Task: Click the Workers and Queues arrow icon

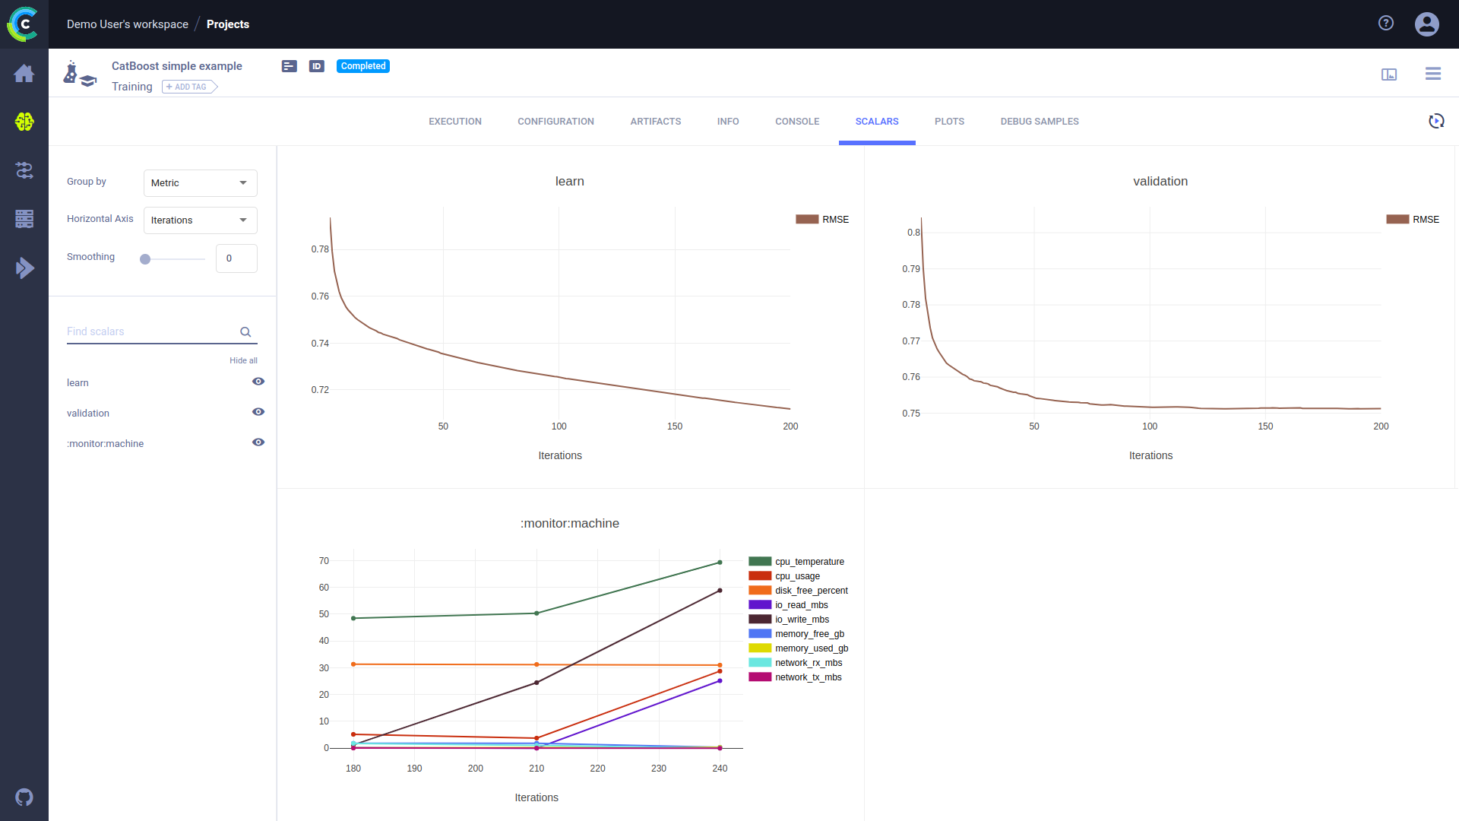Action: point(24,268)
